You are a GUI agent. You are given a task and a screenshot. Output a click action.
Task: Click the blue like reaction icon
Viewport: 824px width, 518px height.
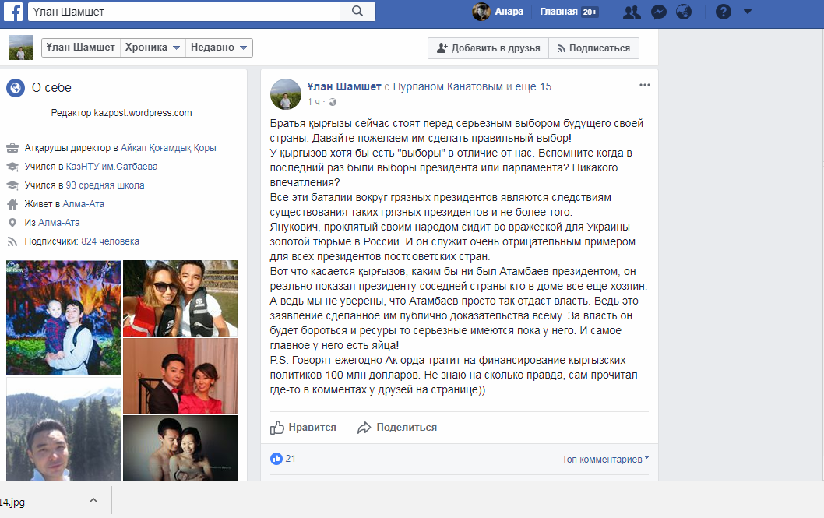pos(276,459)
